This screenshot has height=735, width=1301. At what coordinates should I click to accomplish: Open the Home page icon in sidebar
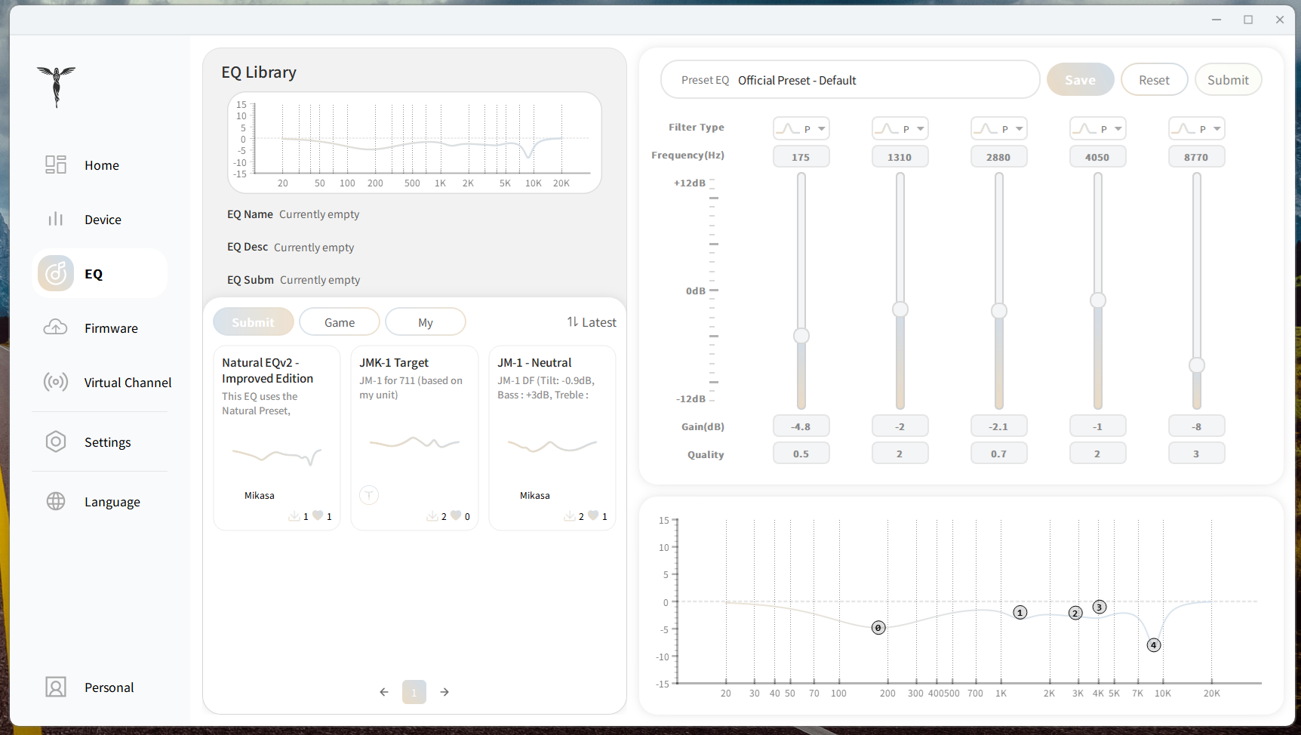click(56, 165)
